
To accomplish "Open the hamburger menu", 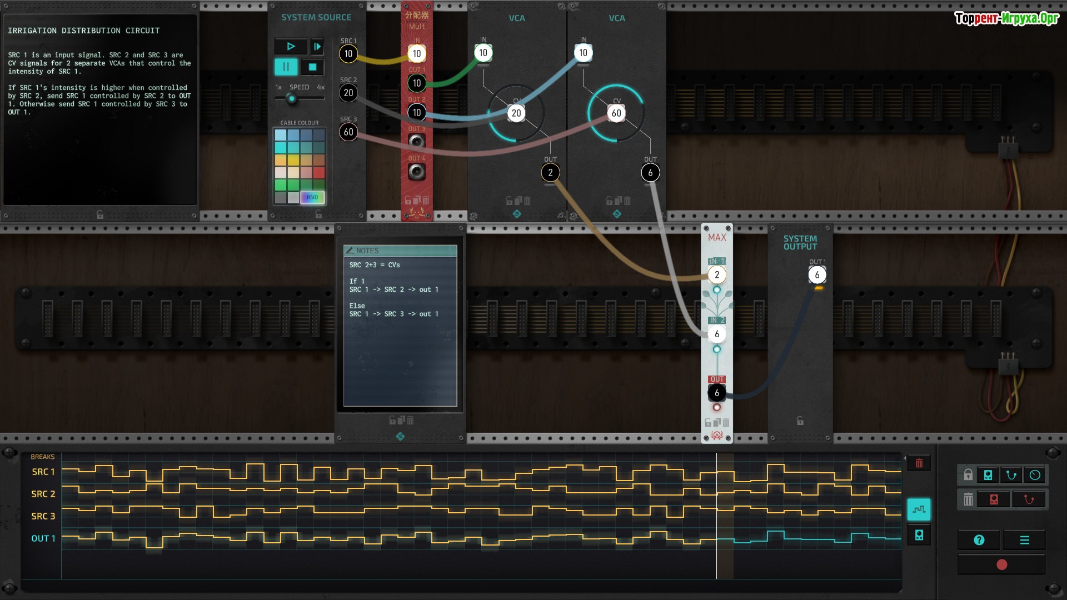I will click(1025, 540).
